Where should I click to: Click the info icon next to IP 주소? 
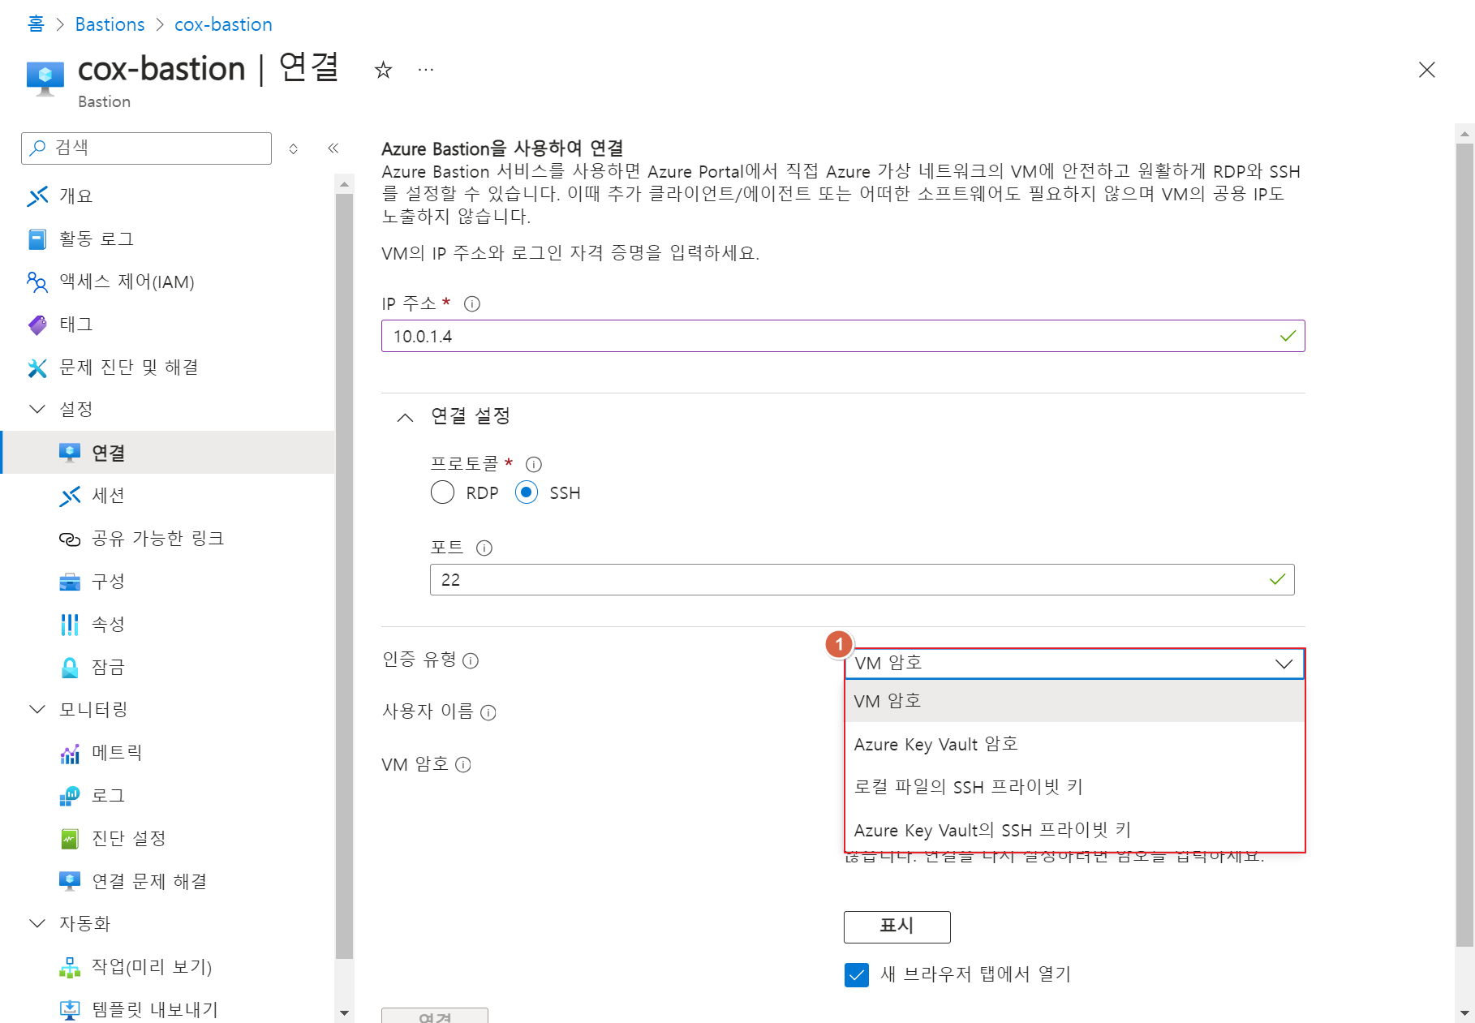tap(471, 303)
